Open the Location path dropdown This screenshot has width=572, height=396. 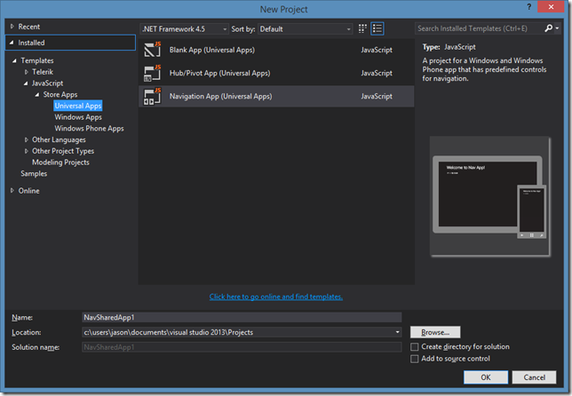point(397,332)
